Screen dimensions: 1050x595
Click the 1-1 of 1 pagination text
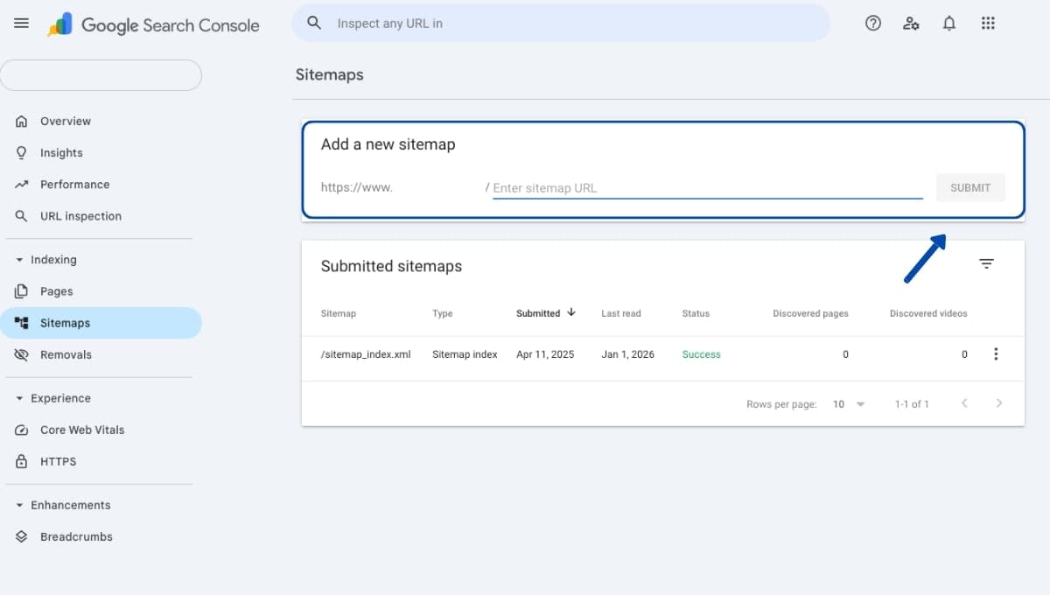912,404
